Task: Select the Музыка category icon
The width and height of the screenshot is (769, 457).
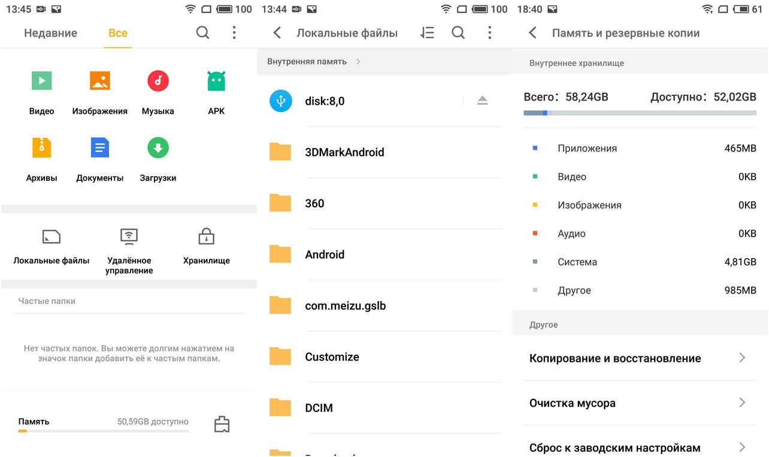Action: point(158,80)
